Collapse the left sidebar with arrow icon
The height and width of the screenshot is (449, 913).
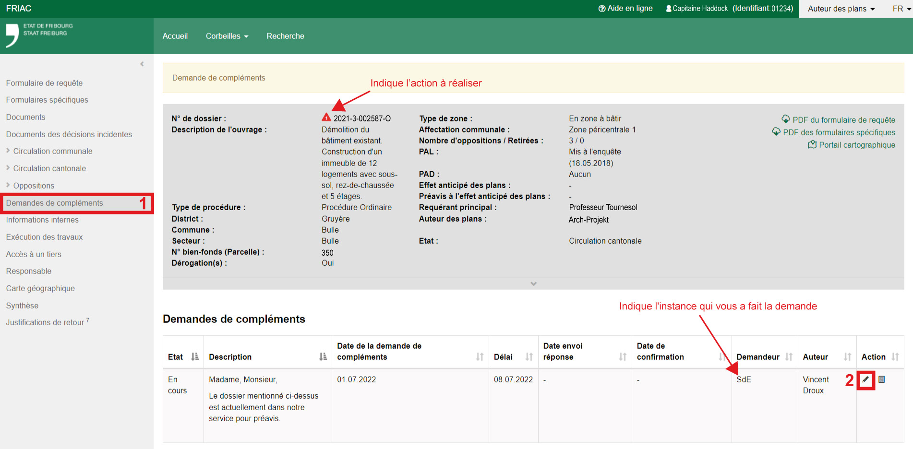142,64
